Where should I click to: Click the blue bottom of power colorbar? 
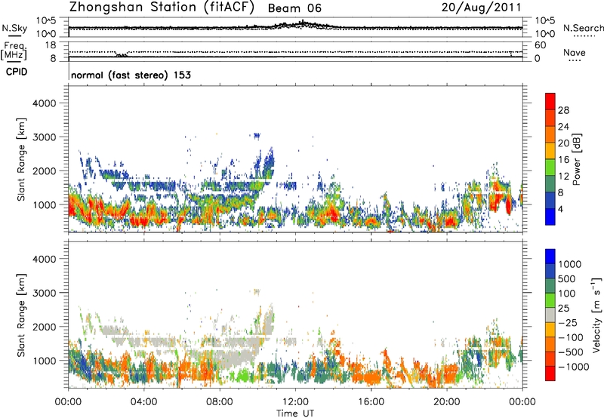[x=550, y=217]
